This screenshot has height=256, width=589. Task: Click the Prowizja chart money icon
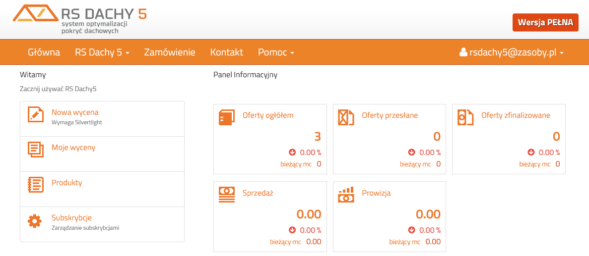pyautogui.click(x=346, y=194)
